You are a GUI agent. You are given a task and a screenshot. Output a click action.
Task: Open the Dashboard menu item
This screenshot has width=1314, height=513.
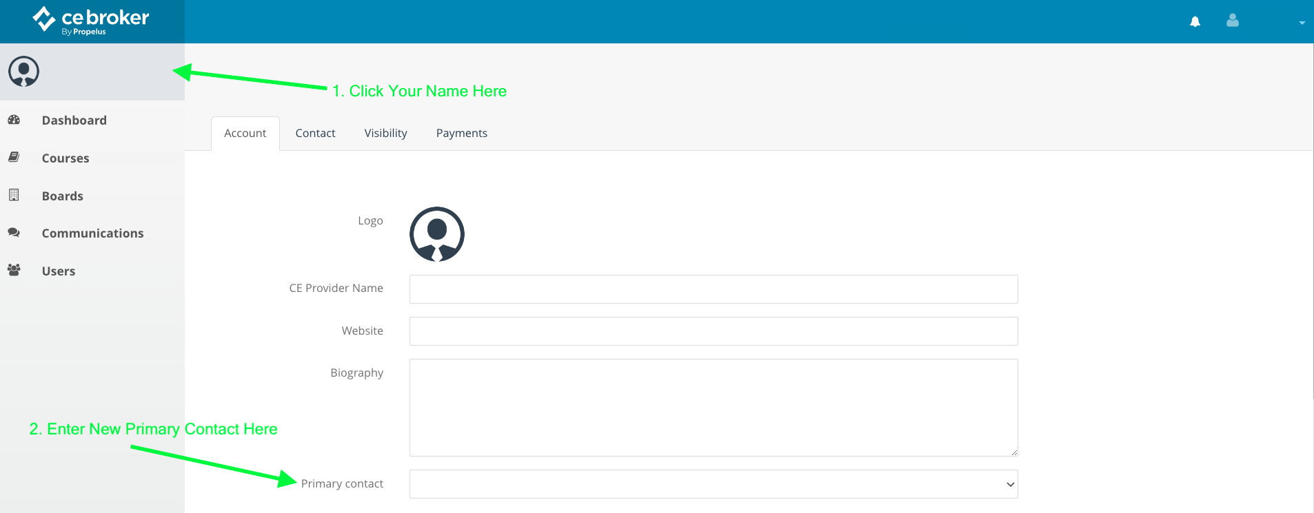(x=74, y=121)
